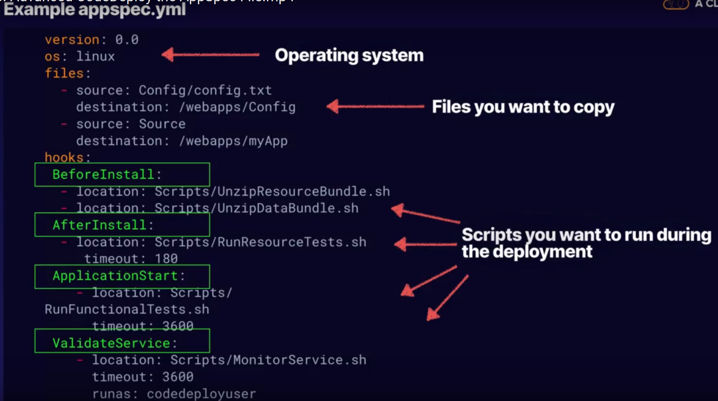The width and height of the screenshot is (718, 401).
Task: Click the cloud logo in the top-right corner
Action: (x=676, y=4)
